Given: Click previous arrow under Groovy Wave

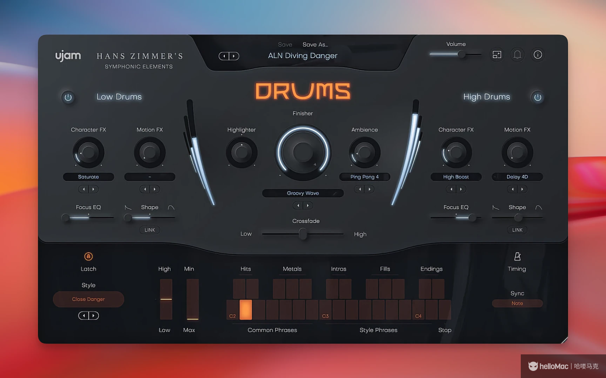Looking at the screenshot, I should tap(298, 206).
